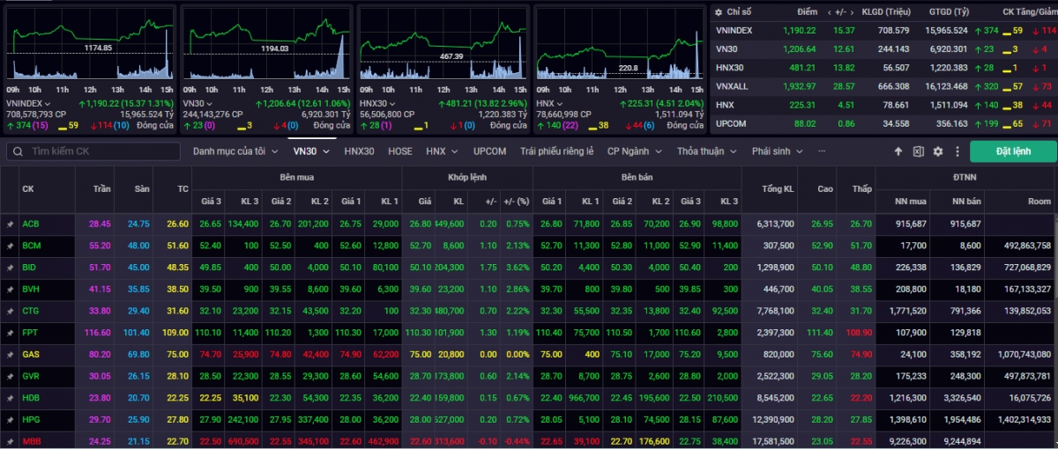Open settings via the gear icon
This screenshot has width=1058, height=449.
coord(938,151)
